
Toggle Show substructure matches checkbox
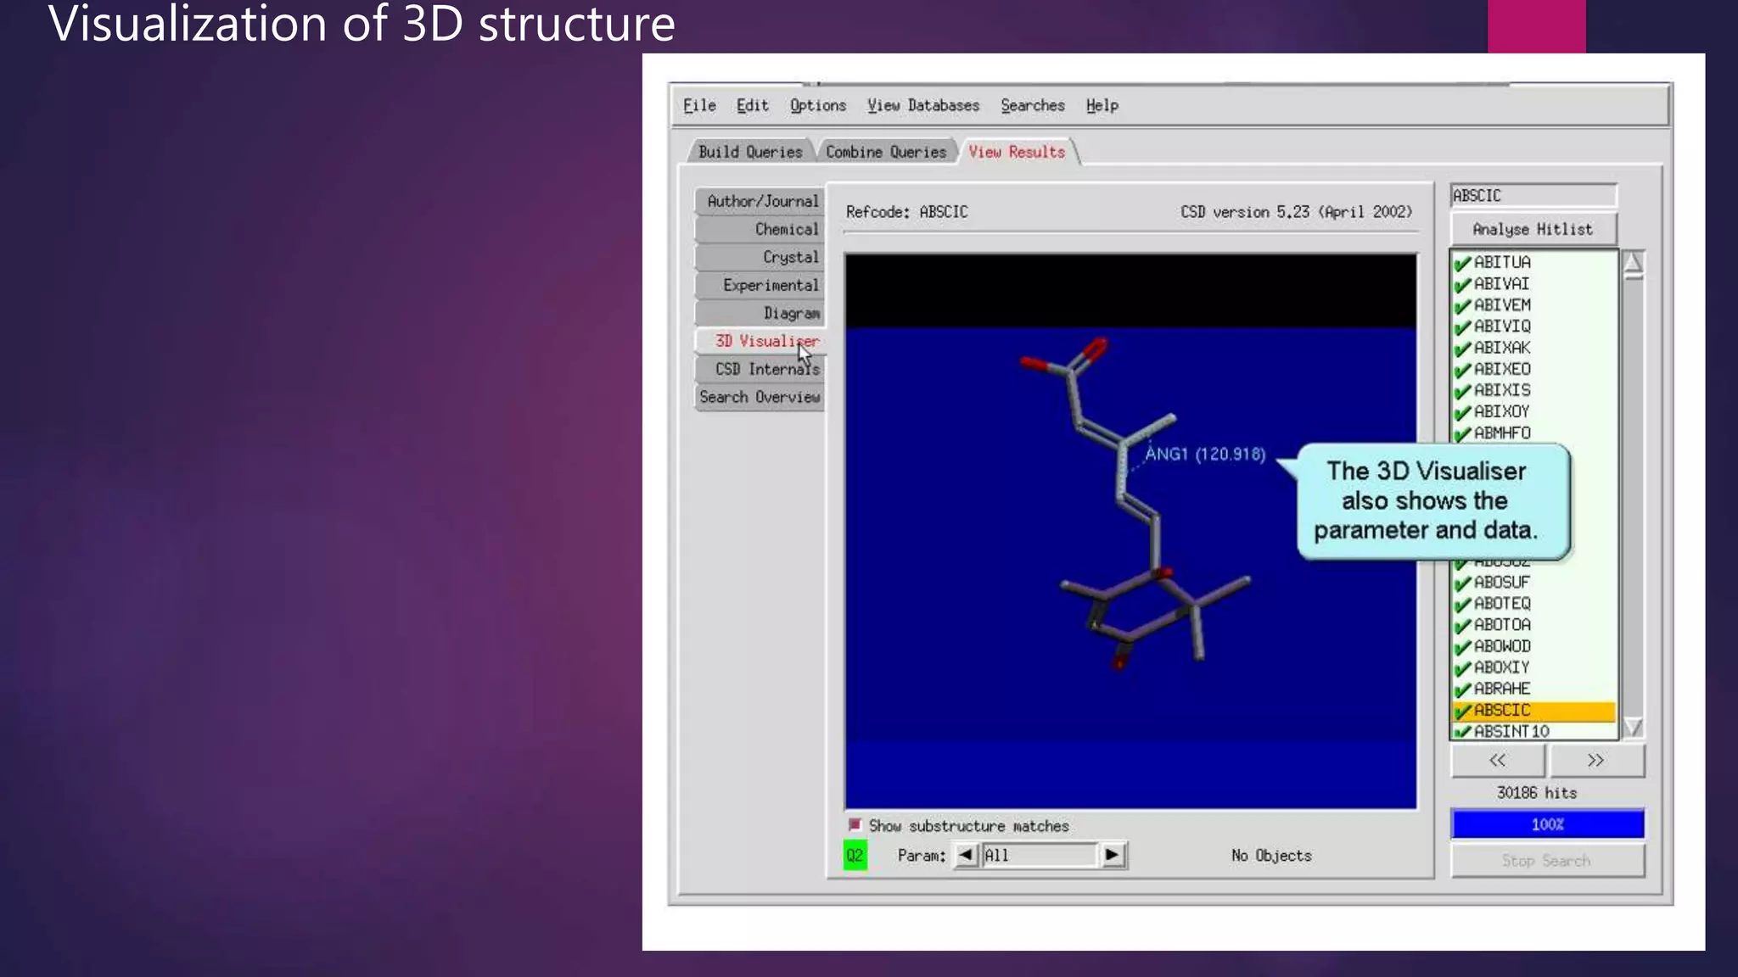point(855,825)
